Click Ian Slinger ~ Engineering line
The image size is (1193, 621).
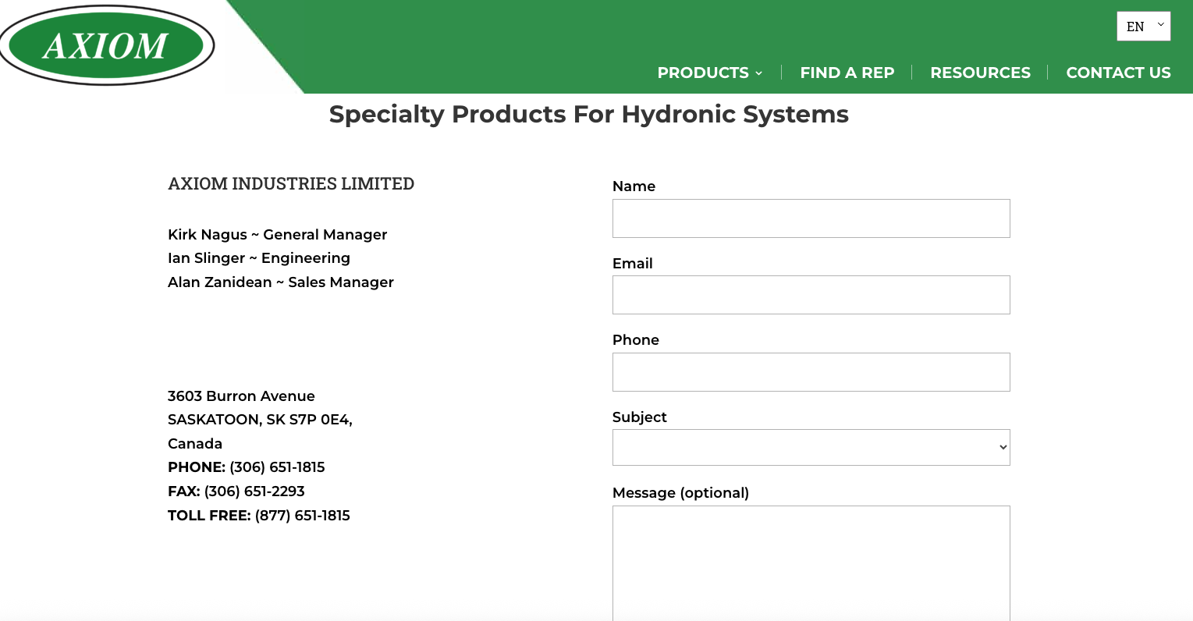(x=259, y=258)
